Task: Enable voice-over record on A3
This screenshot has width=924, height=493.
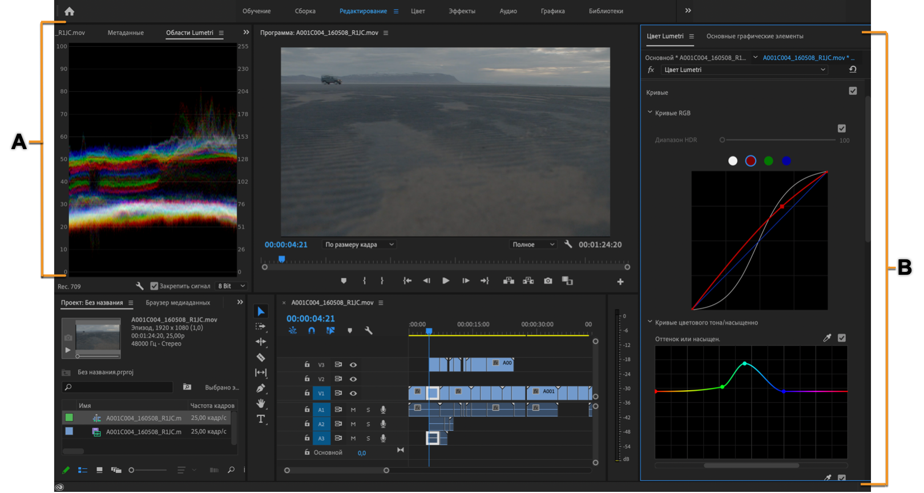Action: point(384,438)
